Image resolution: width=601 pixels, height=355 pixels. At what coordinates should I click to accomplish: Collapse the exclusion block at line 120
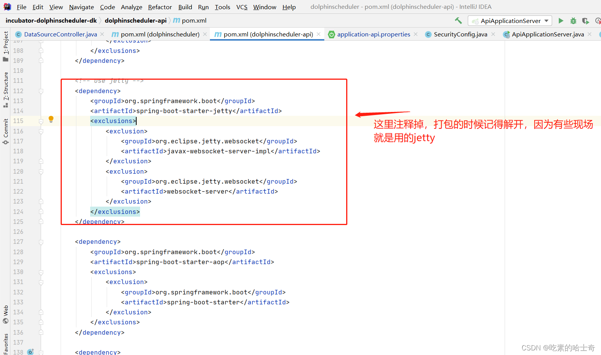(x=41, y=172)
